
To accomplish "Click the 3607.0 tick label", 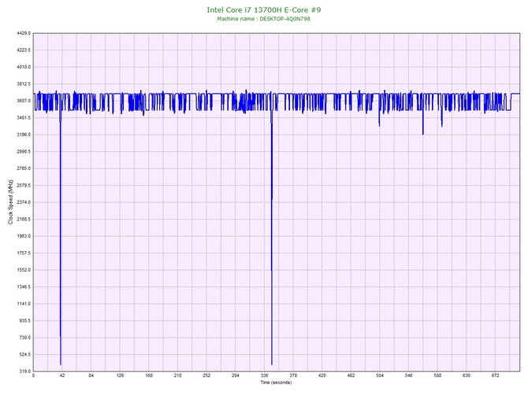I will (x=24, y=101).
